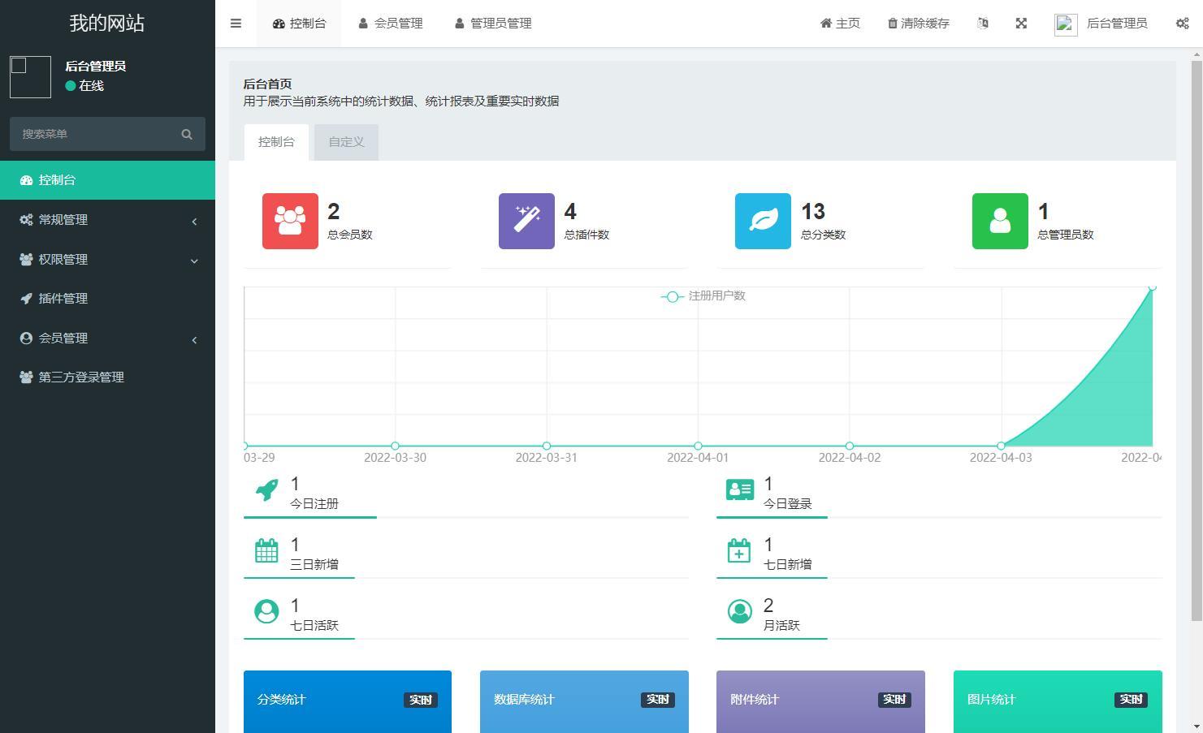Click the calendar icon for 三日新增

[266, 550]
